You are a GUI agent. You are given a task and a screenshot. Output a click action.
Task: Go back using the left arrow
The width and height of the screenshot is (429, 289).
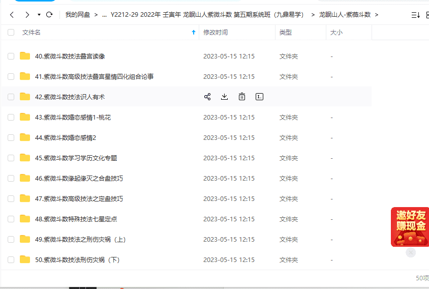tap(12, 15)
